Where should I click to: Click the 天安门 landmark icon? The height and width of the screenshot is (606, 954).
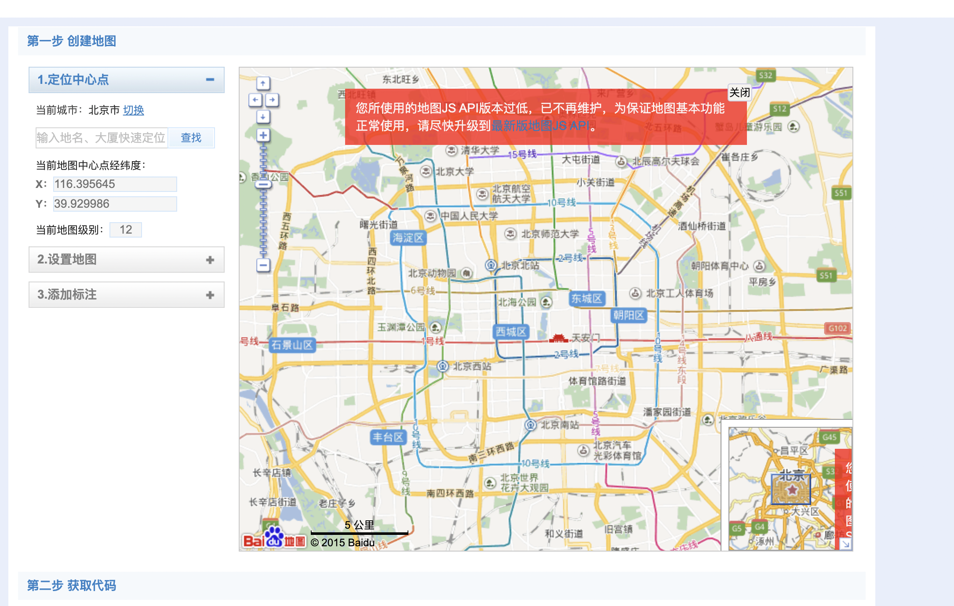coord(559,338)
